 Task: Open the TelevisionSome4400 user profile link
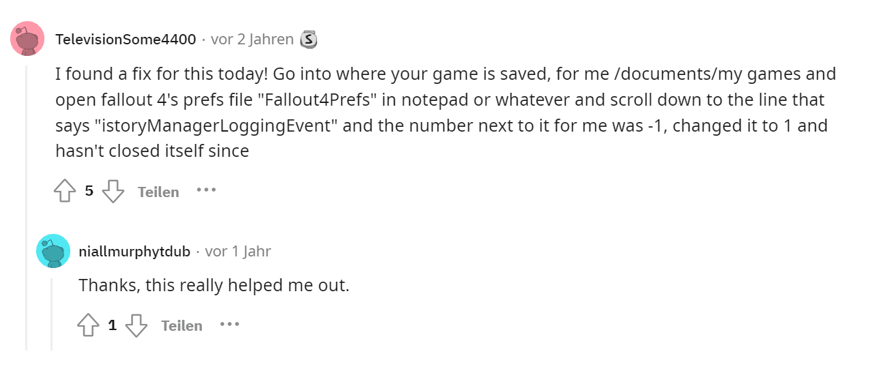pos(126,40)
